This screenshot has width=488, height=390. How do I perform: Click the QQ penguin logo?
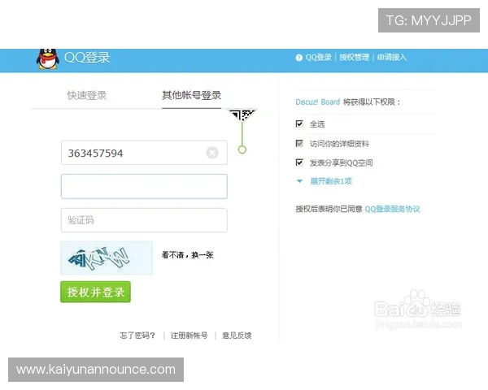click(x=48, y=58)
